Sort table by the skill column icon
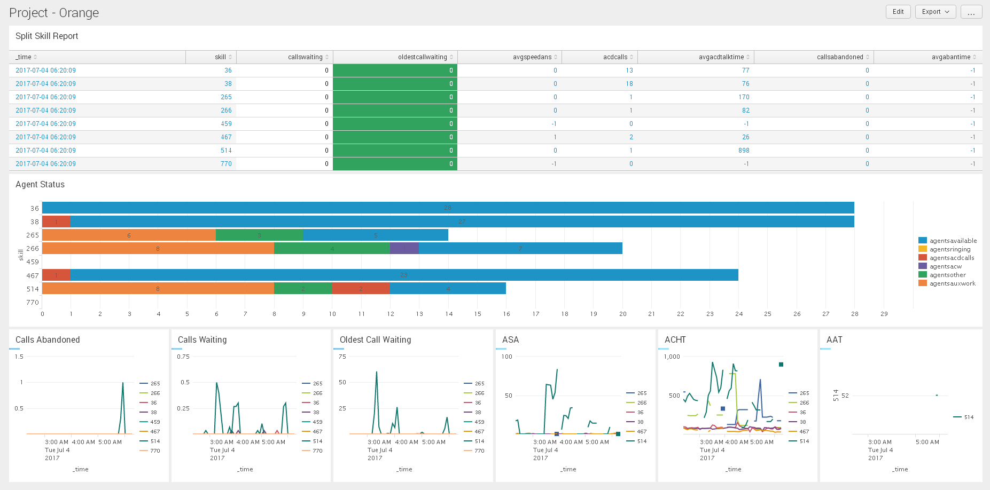Image resolution: width=990 pixels, height=490 pixels. (x=230, y=57)
